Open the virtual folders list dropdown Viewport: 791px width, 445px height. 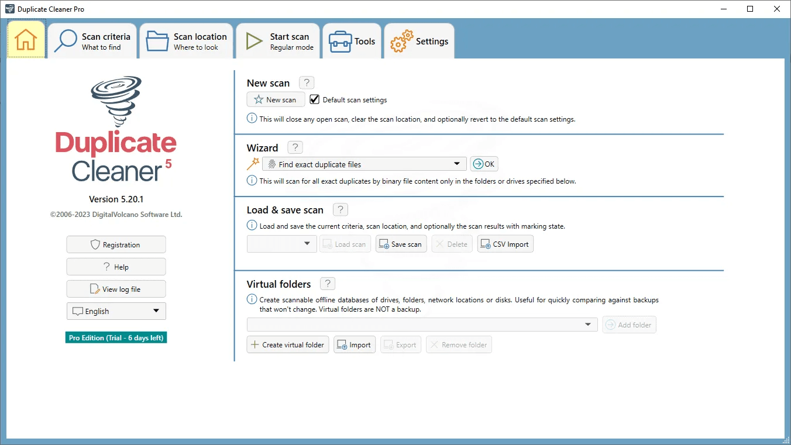[422, 325]
